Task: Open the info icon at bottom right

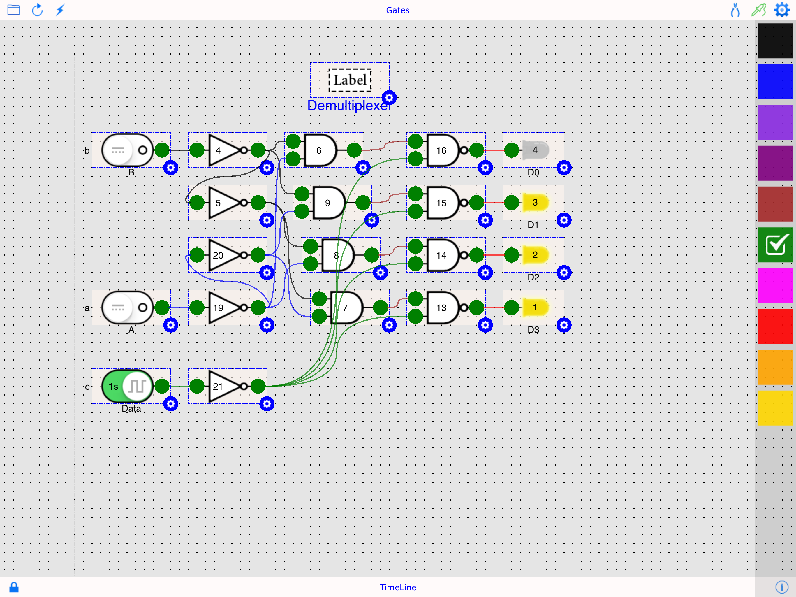Action: (782, 587)
